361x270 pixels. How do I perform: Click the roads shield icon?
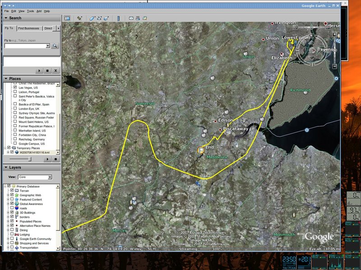[17, 208]
